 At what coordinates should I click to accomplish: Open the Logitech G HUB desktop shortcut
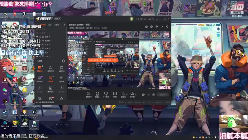pos(34,114)
